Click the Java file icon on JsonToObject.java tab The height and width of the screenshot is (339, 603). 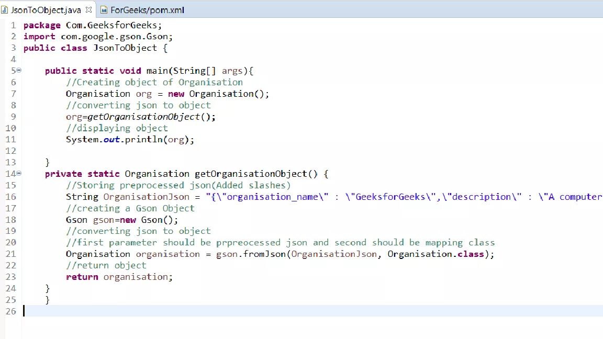point(5,10)
